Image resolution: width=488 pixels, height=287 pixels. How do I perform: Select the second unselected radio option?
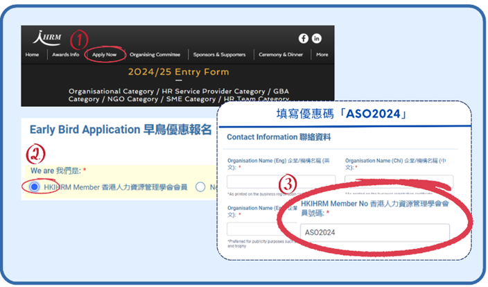click(x=200, y=186)
